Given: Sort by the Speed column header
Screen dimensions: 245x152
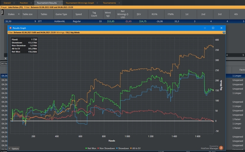Looking at the screenshot, I should 79,14.
